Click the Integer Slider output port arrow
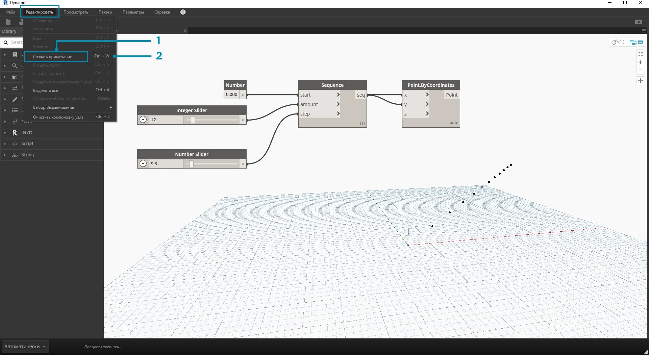 pyautogui.click(x=243, y=120)
